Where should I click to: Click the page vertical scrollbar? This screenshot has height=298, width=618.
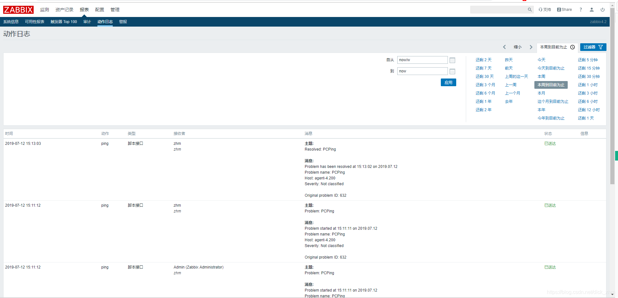(x=612, y=96)
